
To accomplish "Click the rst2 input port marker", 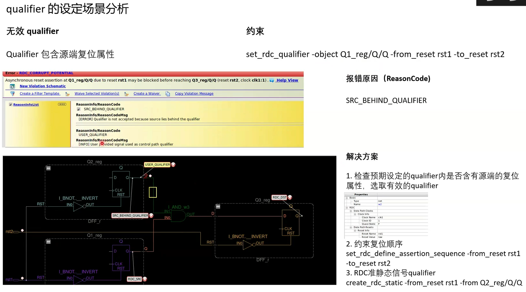I will 16,232.
